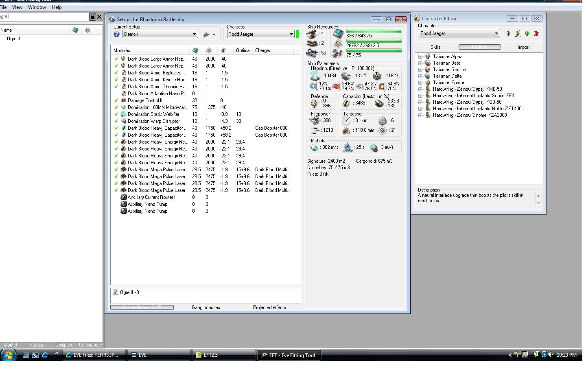
Task: Click the Active drones 3 / 5 button
Action: 142,307
